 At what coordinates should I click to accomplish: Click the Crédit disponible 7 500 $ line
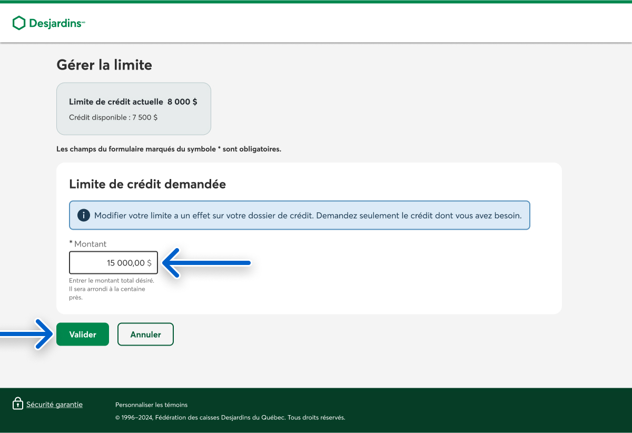click(113, 117)
